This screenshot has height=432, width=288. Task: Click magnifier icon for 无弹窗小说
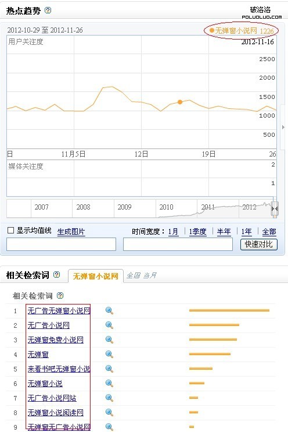point(109,383)
